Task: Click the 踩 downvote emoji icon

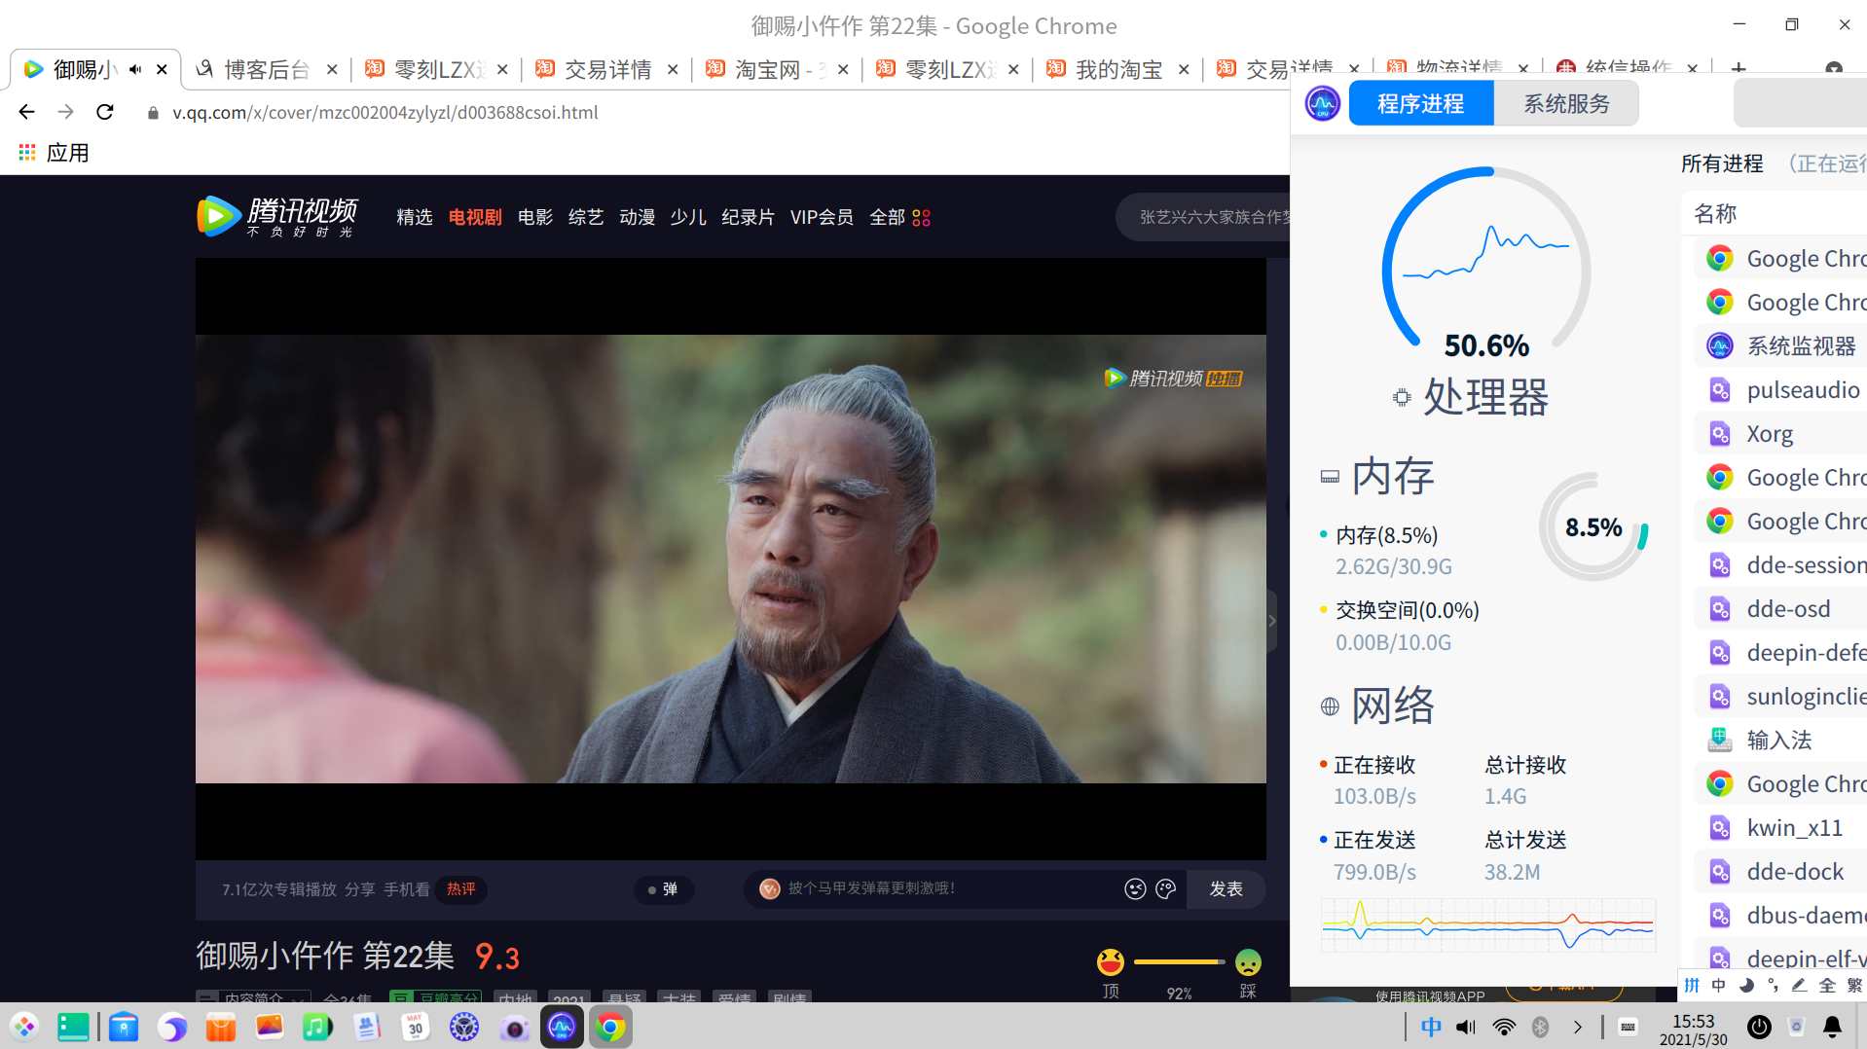Action: click(x=1248, y=962)
